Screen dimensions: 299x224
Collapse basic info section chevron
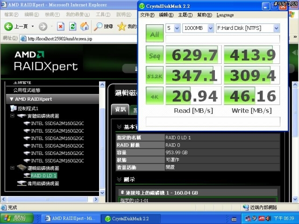click(119, 126)
